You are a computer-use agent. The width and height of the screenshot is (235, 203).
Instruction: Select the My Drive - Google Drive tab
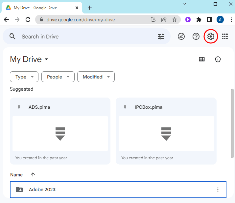42,8
